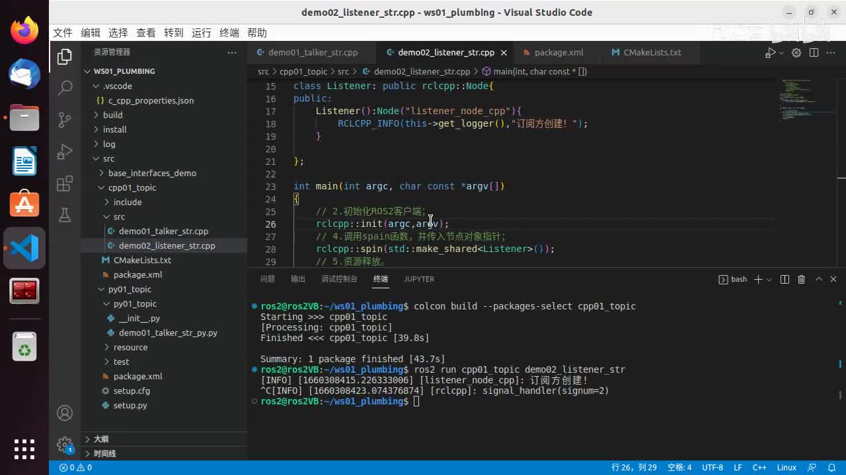The image size is (846, 475).
Task: Click the C++ language mode in status bar
Action: pos(759,468)
